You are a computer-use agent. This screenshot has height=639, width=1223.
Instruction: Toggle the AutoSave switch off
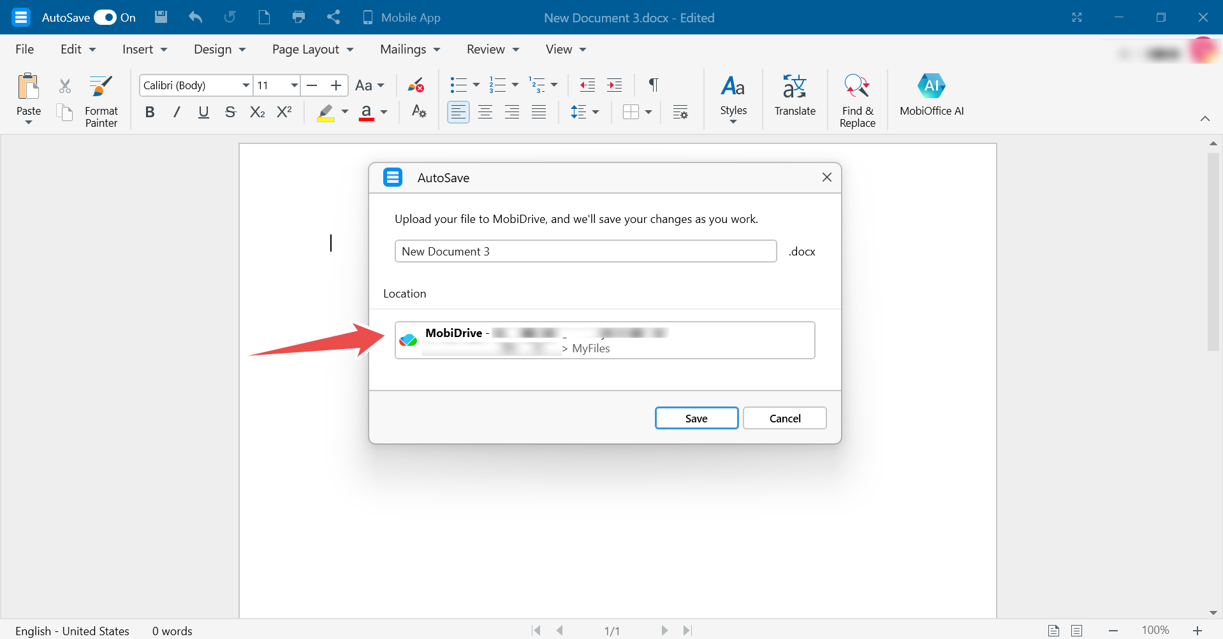click(x=105, y=17)
